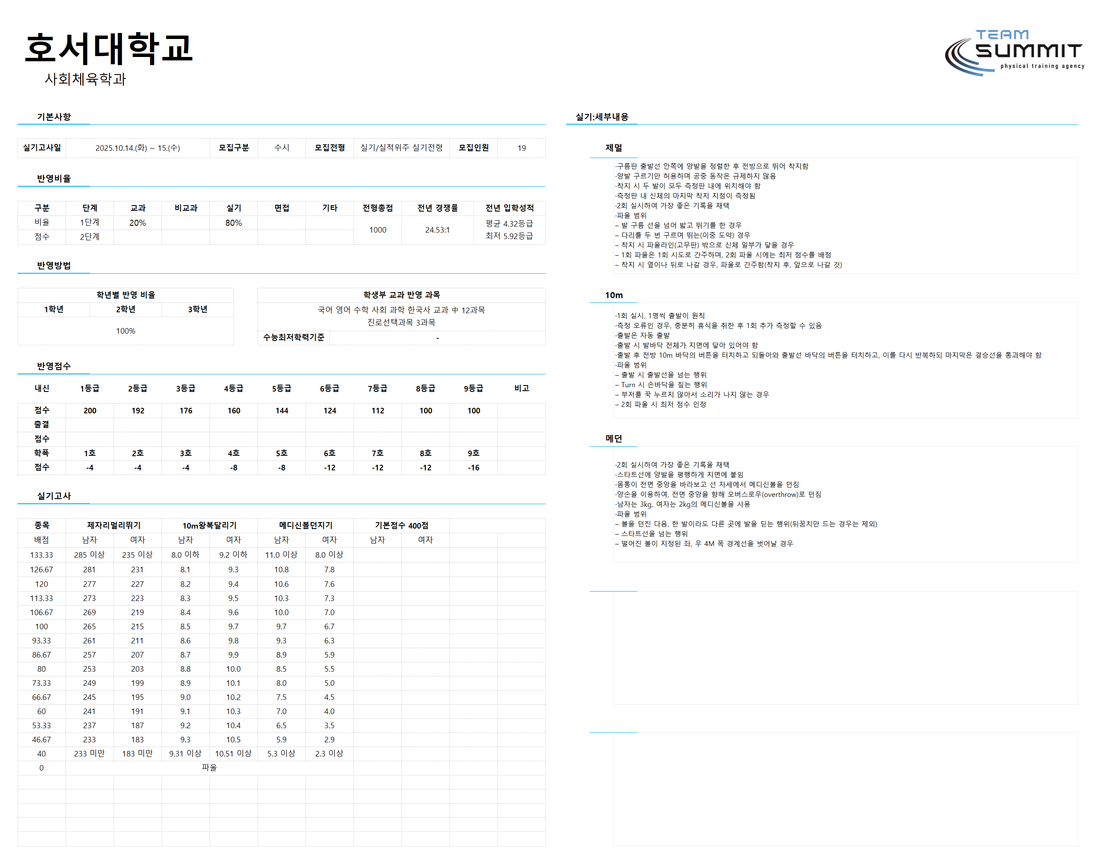Select the 제자리멀리뛰기 event header
This screenshot has height=861, width=1101.
pos(114,525)
